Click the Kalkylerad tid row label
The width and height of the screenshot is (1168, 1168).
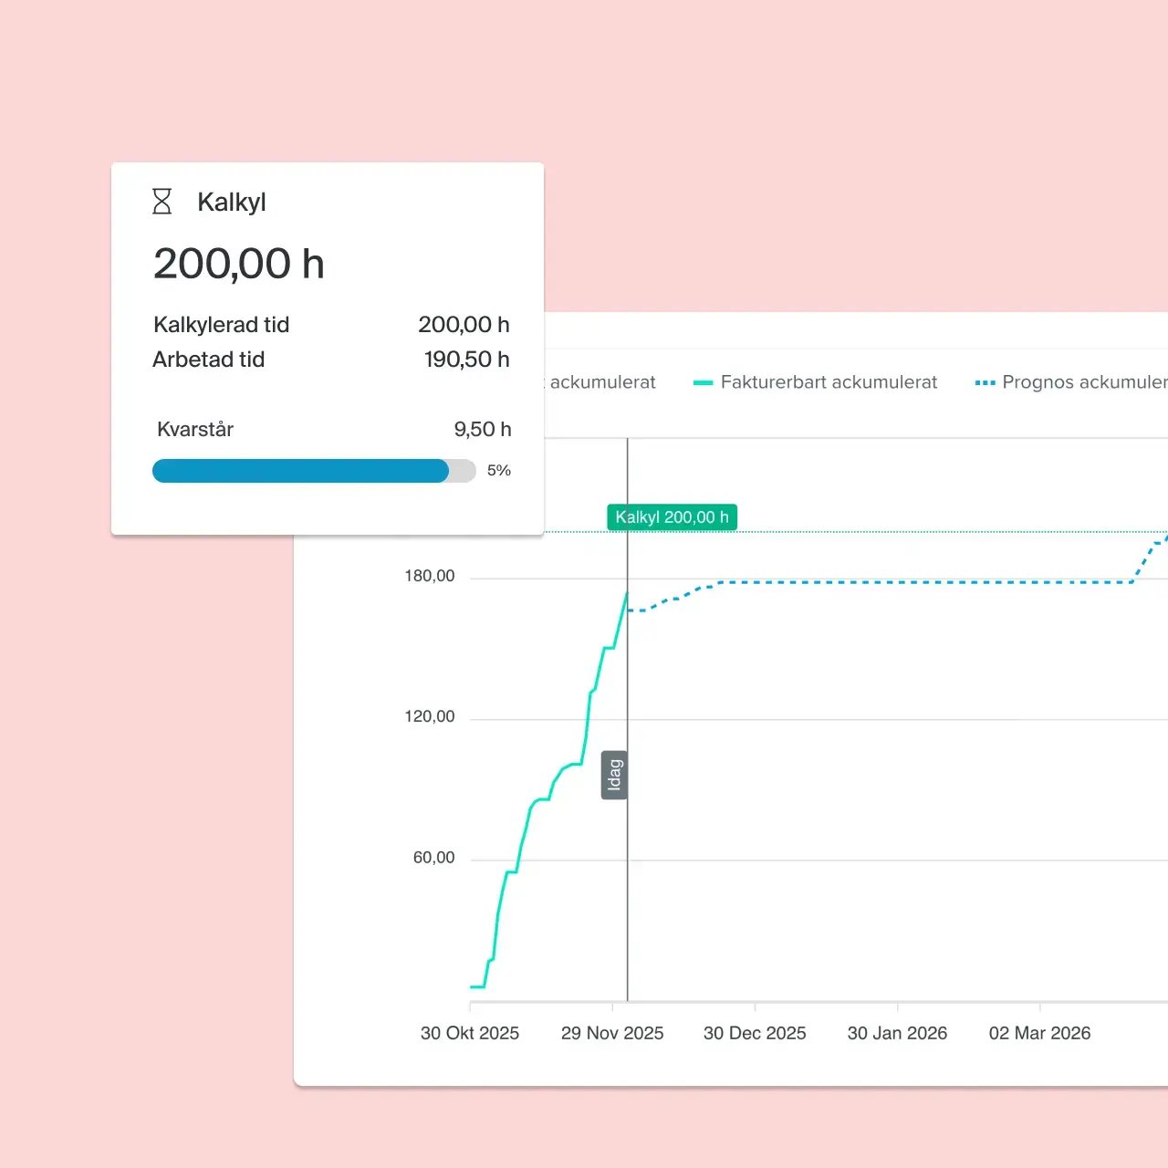(221, 325)
